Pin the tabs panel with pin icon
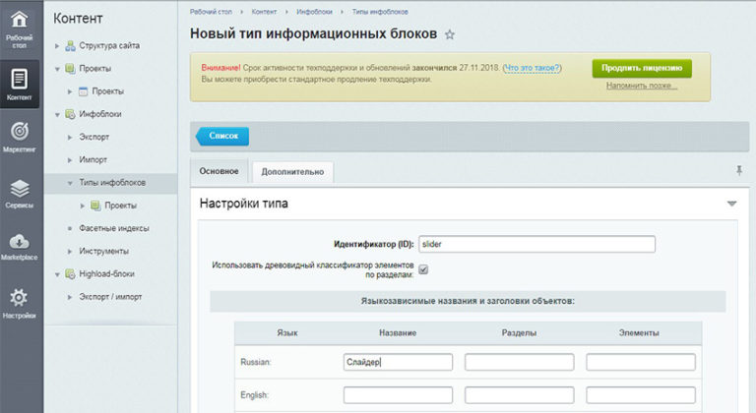Screen dimensions: 756x413 [739, 170]
